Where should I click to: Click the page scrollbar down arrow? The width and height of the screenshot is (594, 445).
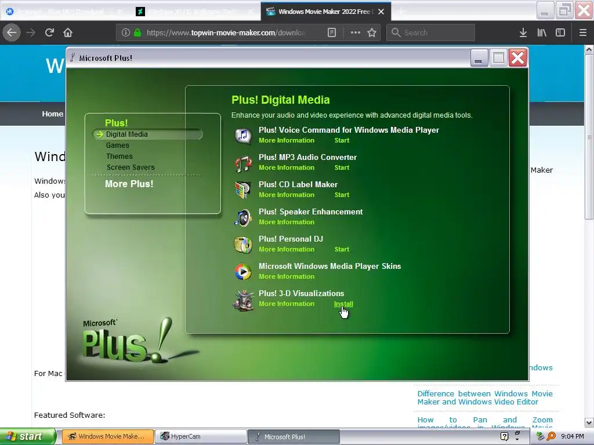click(x=589, y=422)
